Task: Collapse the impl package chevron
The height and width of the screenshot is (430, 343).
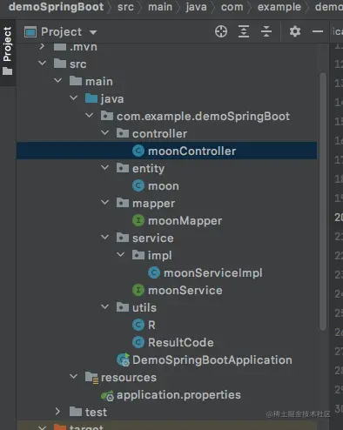Action: [120, 254]
